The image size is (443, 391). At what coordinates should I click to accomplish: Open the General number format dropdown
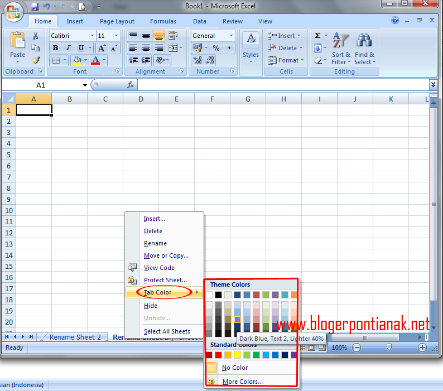coord(232,36)
